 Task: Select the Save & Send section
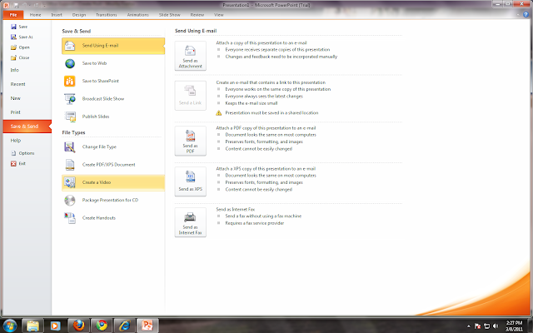27,127
